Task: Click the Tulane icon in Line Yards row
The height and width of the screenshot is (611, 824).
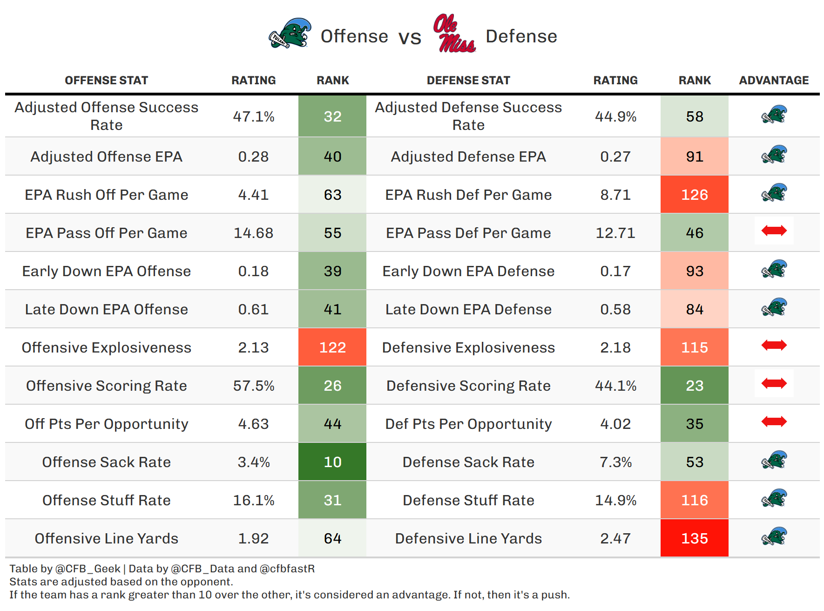Action: [774, 536]
